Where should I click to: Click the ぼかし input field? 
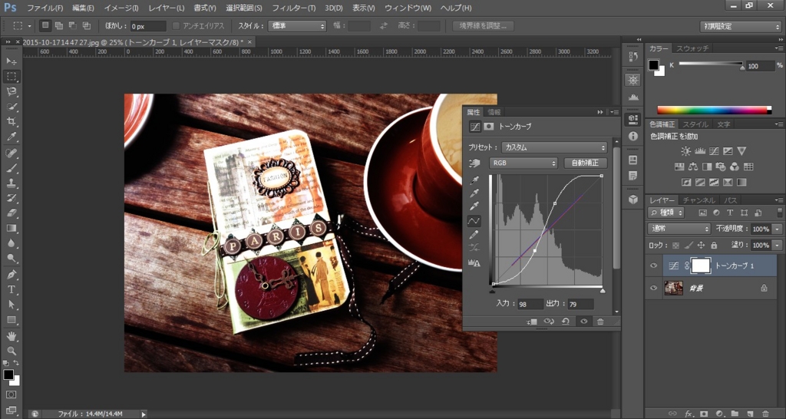click(x=148, y=26)
